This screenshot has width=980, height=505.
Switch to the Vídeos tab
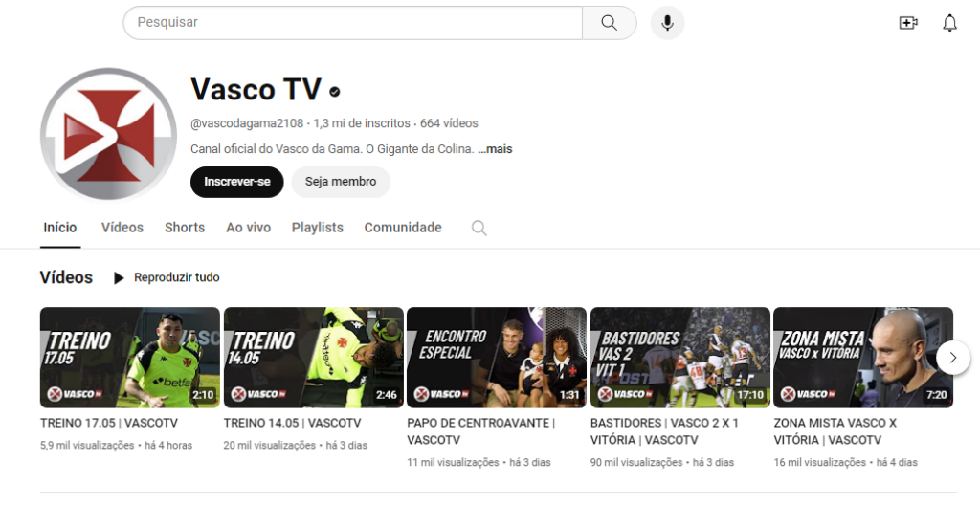(122, 228)
